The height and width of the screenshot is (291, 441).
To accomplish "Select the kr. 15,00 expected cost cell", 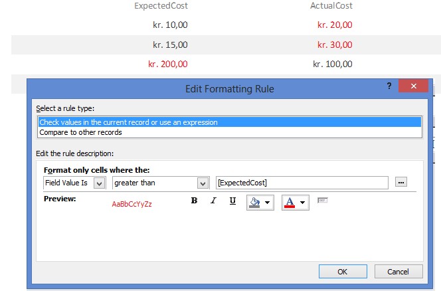I will pos(170,45).
